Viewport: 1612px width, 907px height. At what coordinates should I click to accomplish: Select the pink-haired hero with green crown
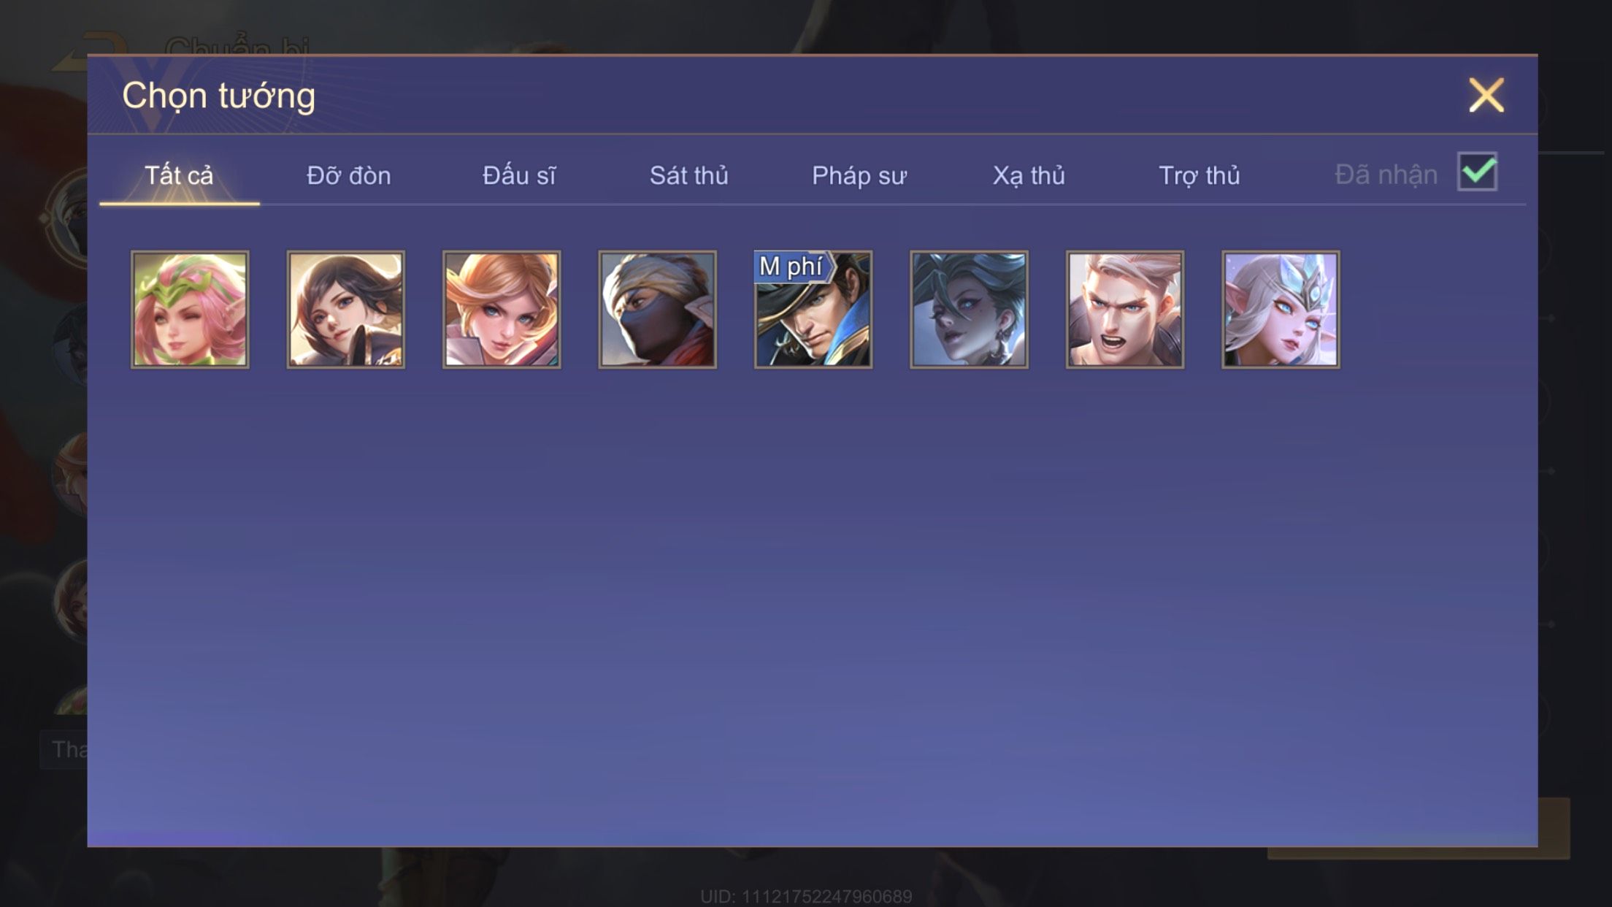[190, 310]
